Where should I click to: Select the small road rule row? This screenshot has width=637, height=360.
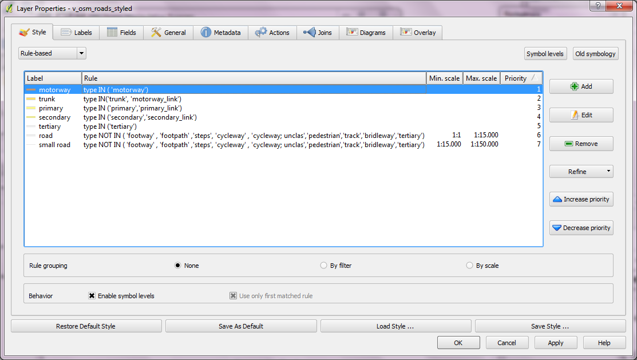point(54,145)
